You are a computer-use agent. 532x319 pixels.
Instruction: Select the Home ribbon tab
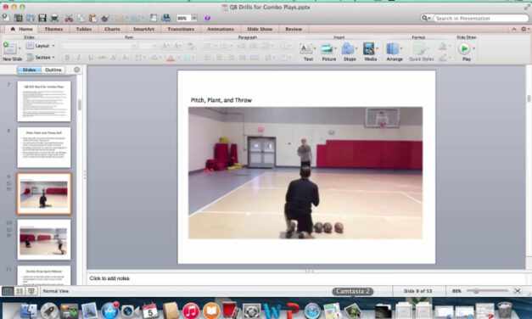click(x=21, y=29)
